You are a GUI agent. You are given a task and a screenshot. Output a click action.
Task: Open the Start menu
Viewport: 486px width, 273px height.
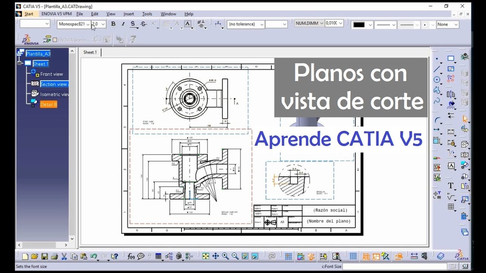click(28, 14)
